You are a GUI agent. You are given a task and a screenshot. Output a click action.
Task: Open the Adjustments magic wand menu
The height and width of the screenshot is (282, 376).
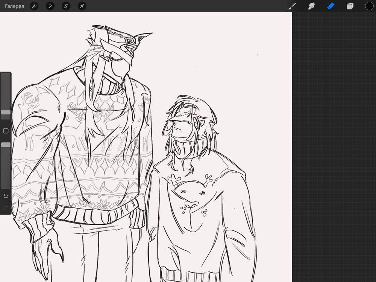point(50,6)
